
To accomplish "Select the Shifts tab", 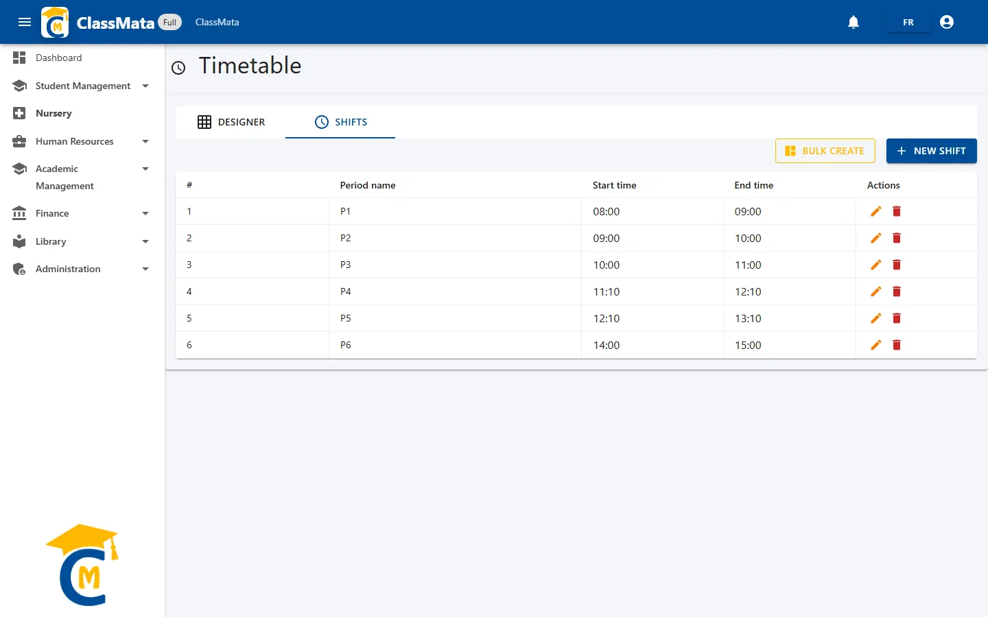I will (340, 122).
